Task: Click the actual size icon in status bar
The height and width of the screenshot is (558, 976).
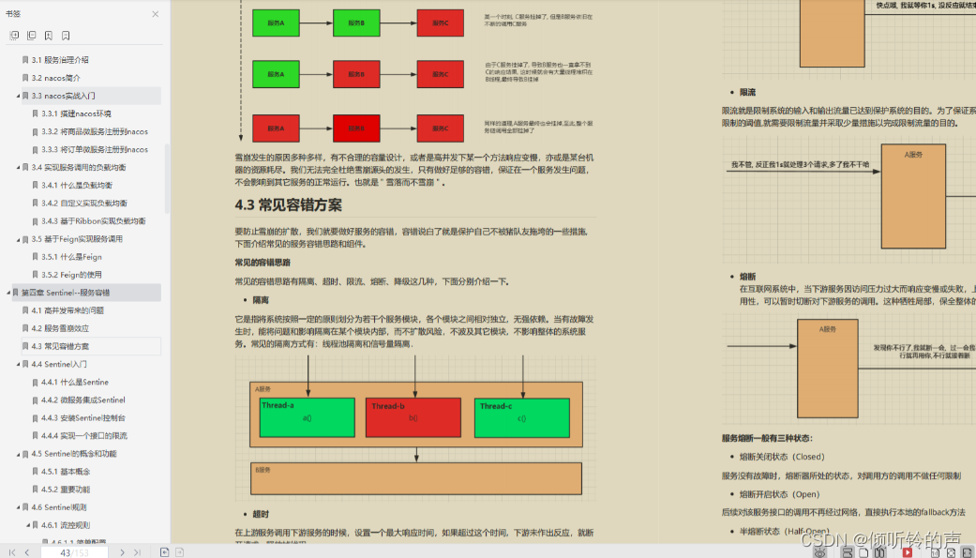Action: 935,552
